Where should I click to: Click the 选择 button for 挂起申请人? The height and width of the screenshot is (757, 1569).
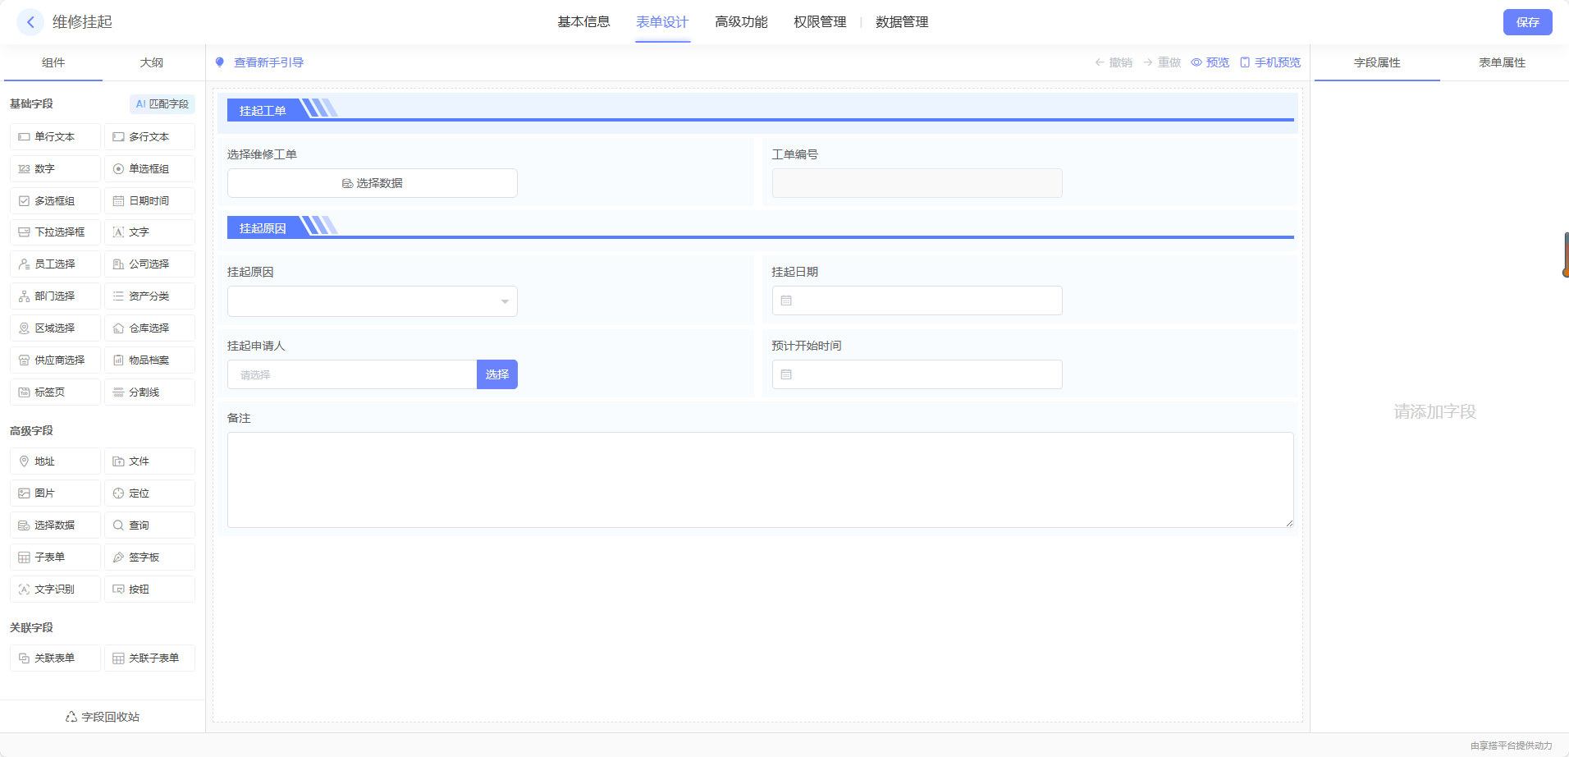point(496,374)
